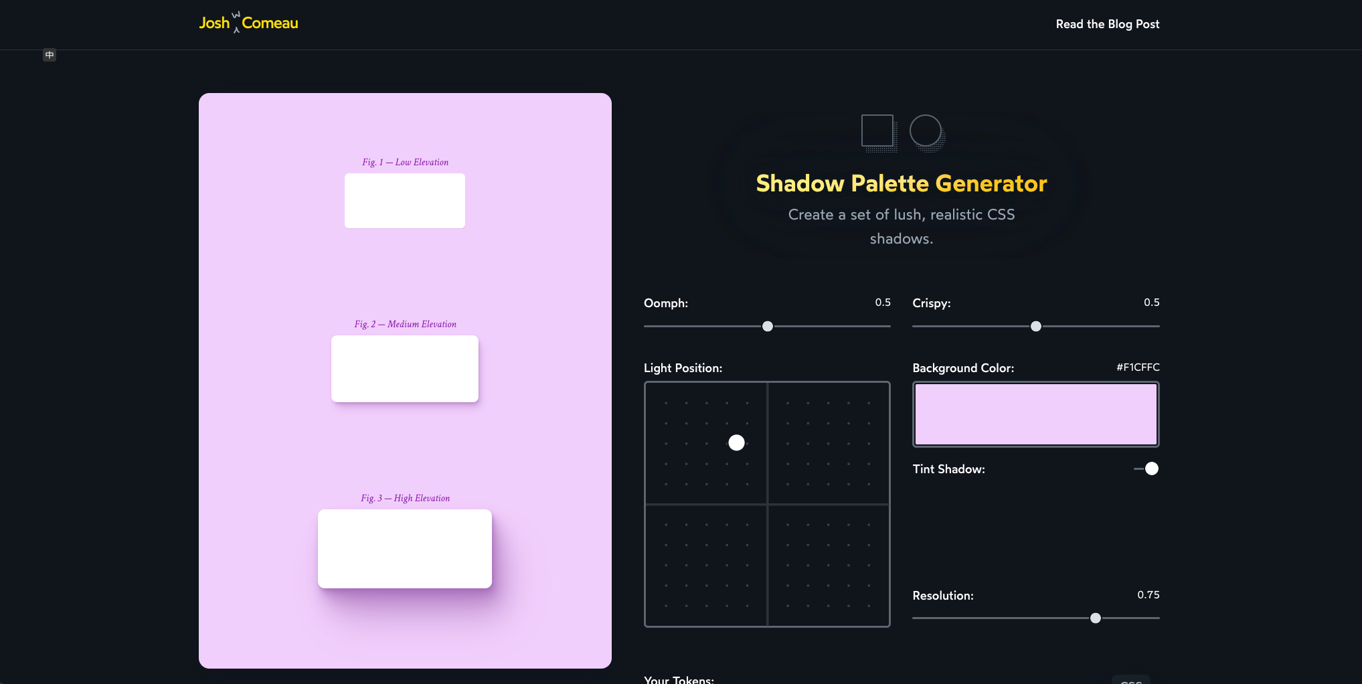Click the #F1CFFC hex color value

tap(1138, 367)
